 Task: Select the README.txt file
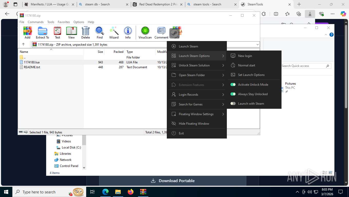click(x=32, y=67)
